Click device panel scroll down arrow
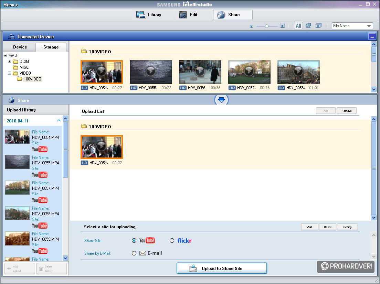380x284 pixels. tap(374, 89)
